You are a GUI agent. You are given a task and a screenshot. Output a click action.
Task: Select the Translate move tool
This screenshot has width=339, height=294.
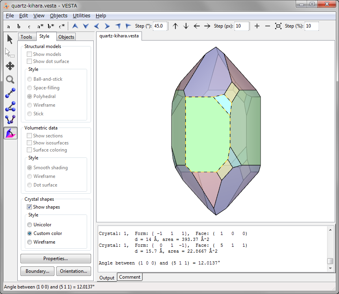click(x=10, y=66)
